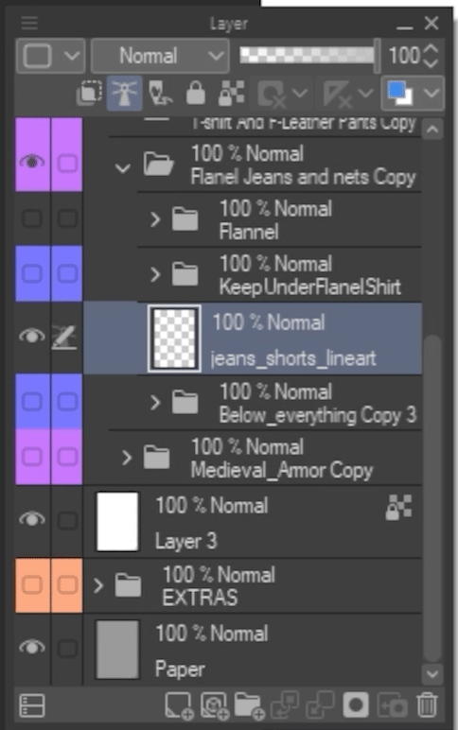The image size is (458, 730).
Task: Hide Layer 3 using eye icon
Action: point(32,519)
